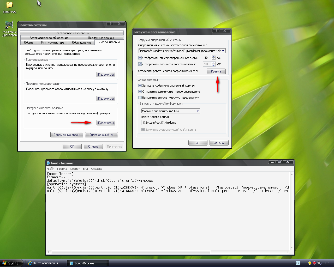The height and width of the screenshot is (267, 334).
Task: Toggle Отображать варианты восстановления checkbox
Action: (x=140, y=64)
